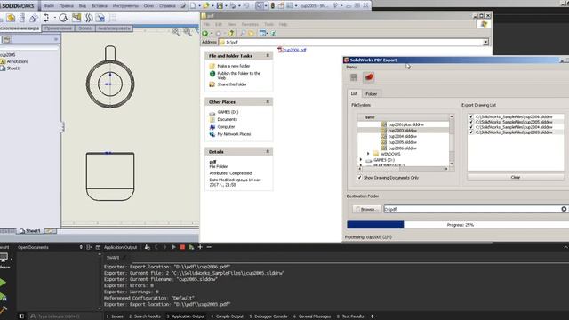Click the Rebuild traffic-light icon in SolidWorks
Screen dimensions: 569x320
tap(273, 6)
